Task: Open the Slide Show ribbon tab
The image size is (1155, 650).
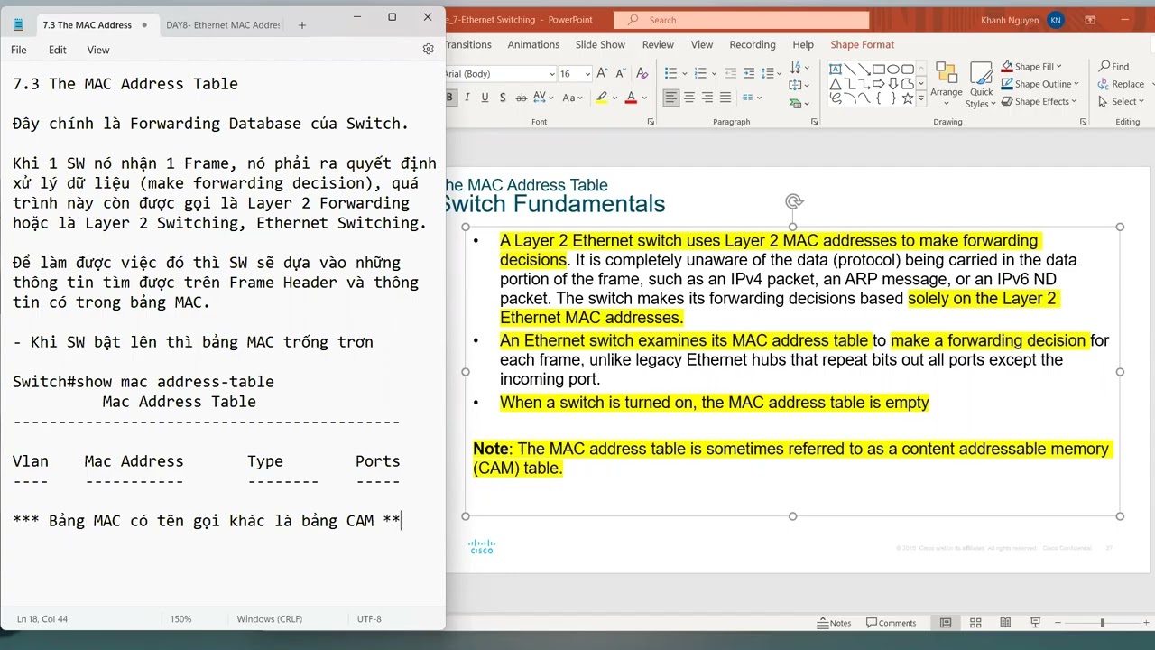Action: click(x=600, y=44)
